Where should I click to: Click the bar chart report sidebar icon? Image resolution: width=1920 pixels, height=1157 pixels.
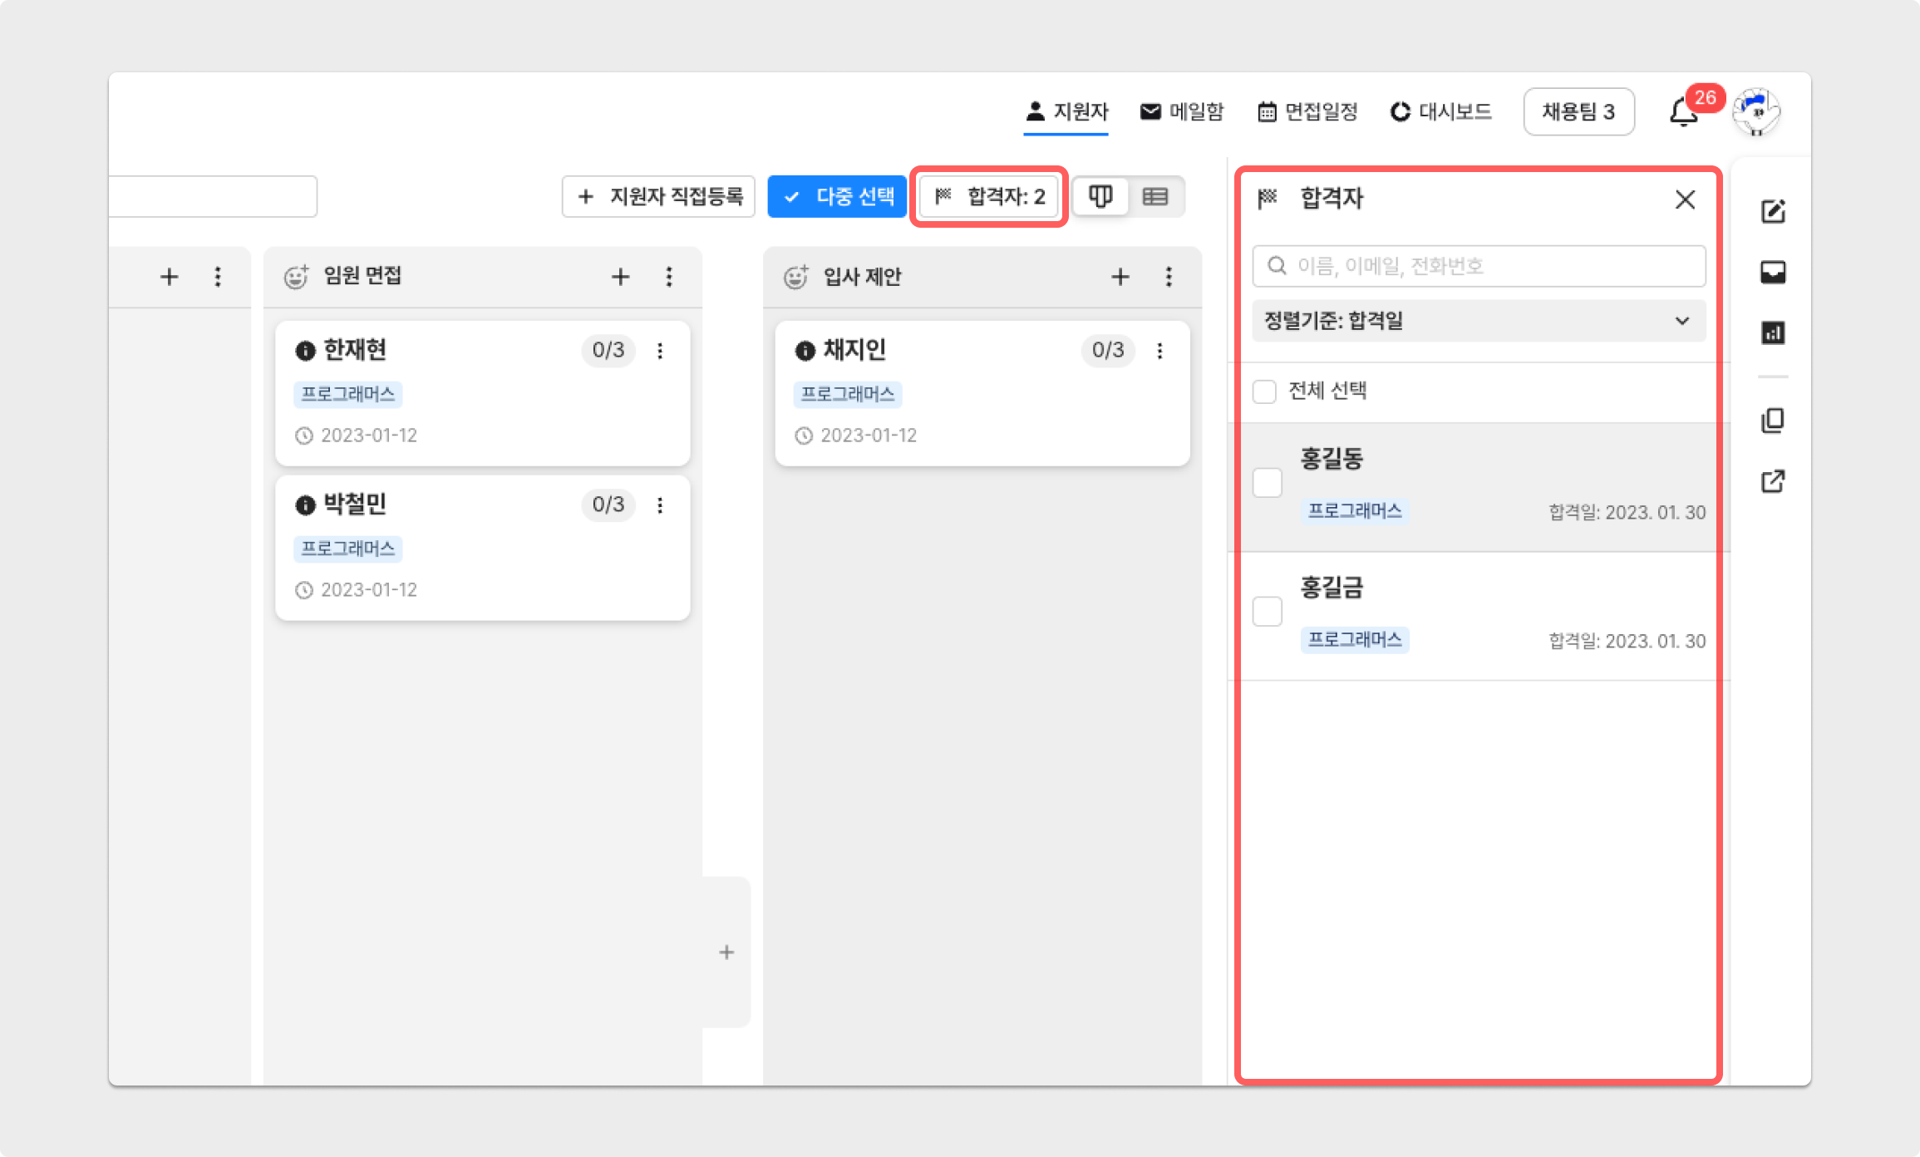coord(1773,333)
